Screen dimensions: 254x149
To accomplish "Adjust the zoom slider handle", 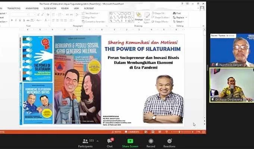I will tap(179, 132).
